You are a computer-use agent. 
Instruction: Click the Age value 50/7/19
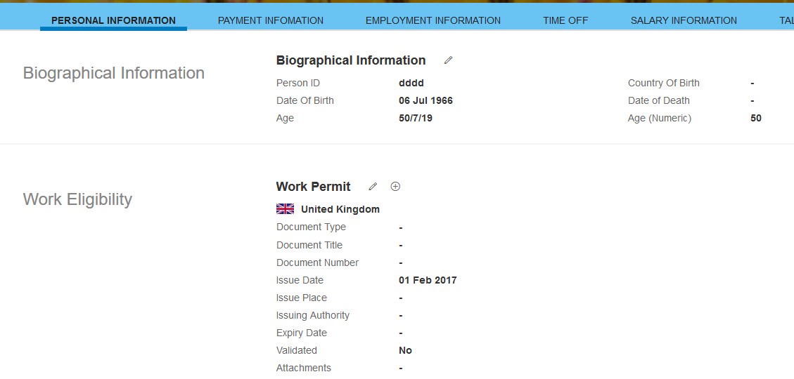pyautogui.click(x=416, y=118)
